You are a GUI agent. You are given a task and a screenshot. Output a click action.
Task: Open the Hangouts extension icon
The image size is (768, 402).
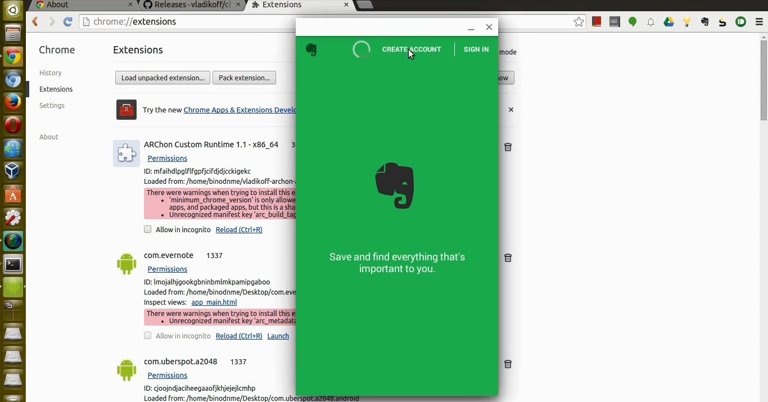tap(633, 22)
